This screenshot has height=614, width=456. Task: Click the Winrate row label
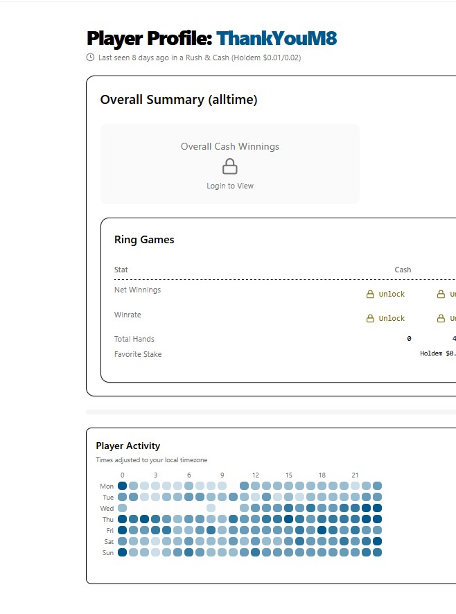click(x=128, y=315)
